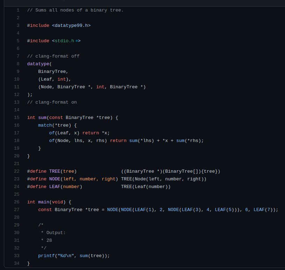Select line number 27
The height and width of the screenshot is (270, 285).
tap(17, 210)
